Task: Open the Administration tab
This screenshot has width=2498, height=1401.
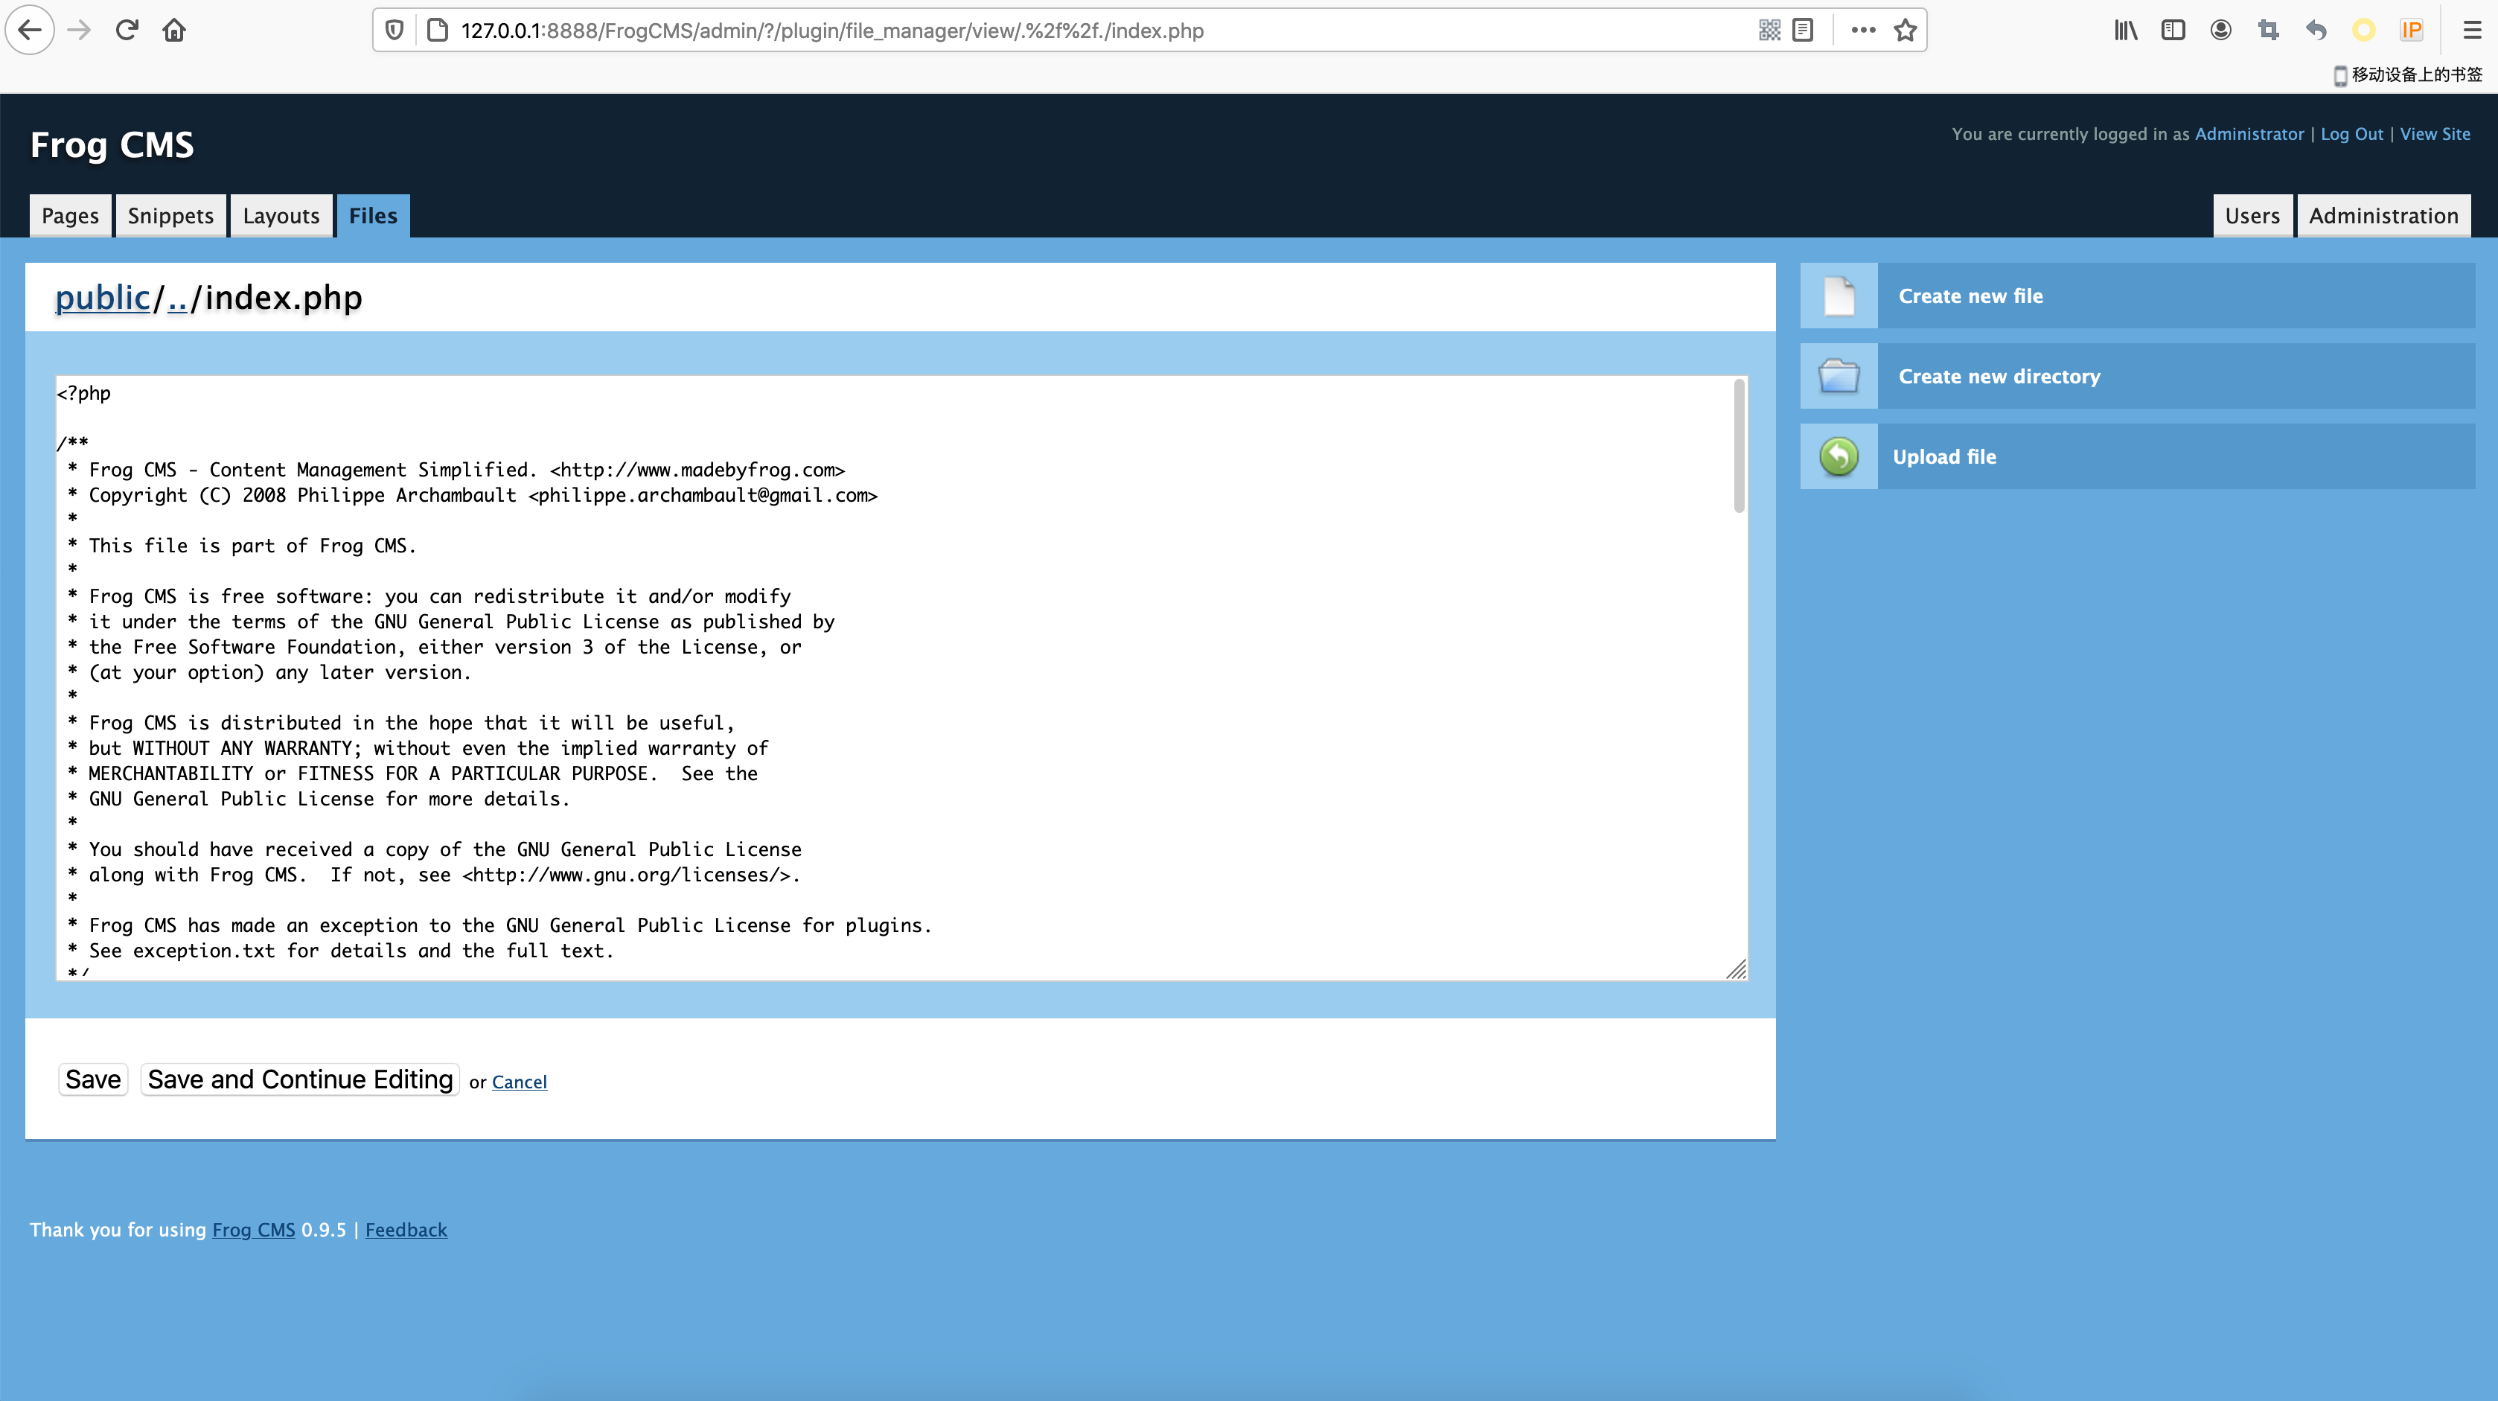Action: [2383, 215]
